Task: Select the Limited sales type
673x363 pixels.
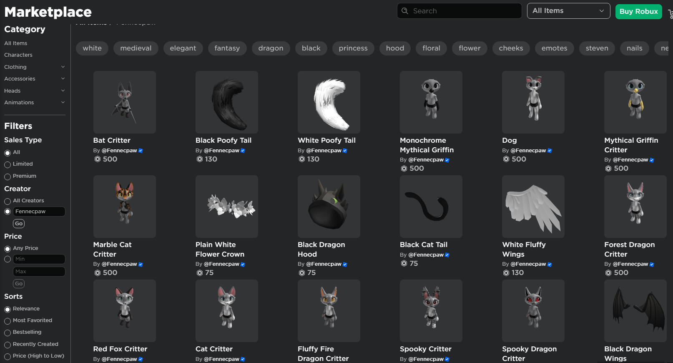Action: coord(8,165)
